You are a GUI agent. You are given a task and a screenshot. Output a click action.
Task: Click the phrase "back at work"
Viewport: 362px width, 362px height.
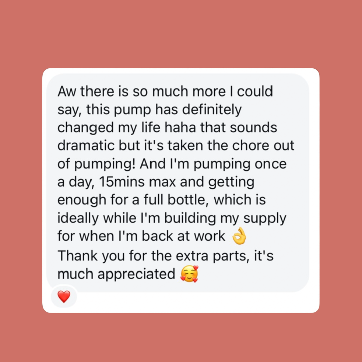coord(183,236)
